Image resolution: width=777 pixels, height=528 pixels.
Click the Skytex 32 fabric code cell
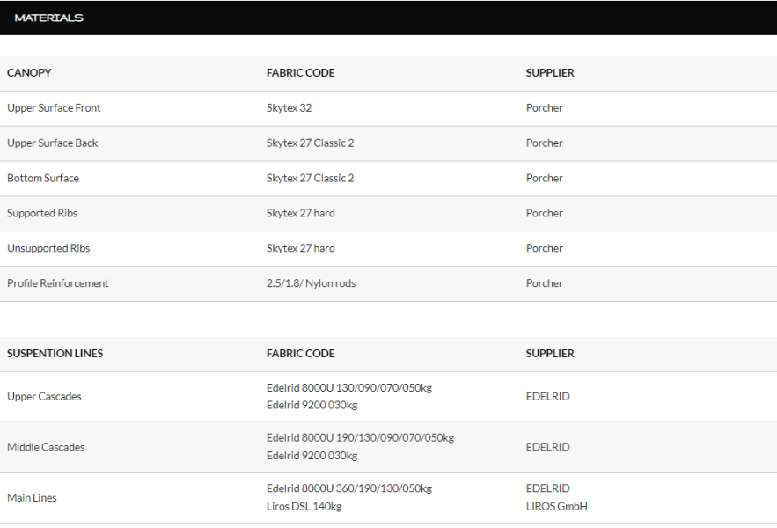click(x=289, y=108)
